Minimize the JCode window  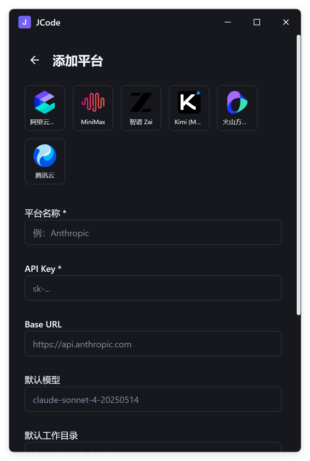228,22
